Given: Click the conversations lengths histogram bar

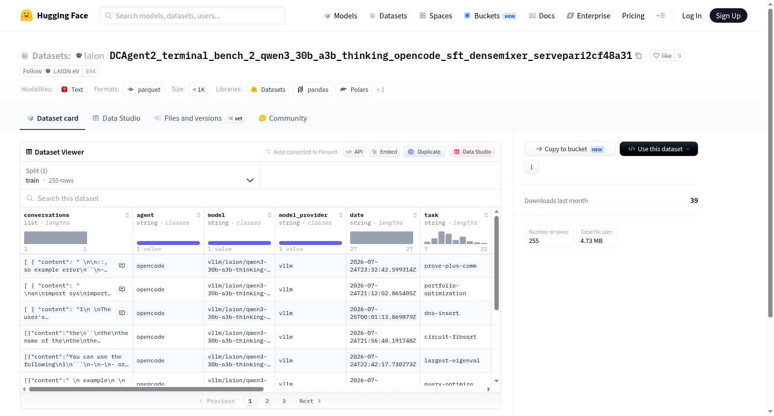Looking at the screenshot, I should point(56,238).
